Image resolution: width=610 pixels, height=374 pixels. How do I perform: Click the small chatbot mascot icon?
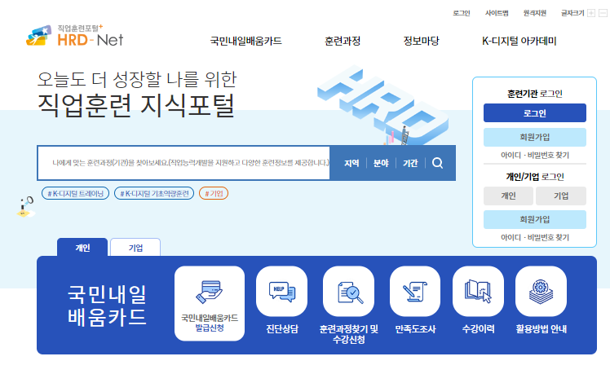(x=25, y=207)
